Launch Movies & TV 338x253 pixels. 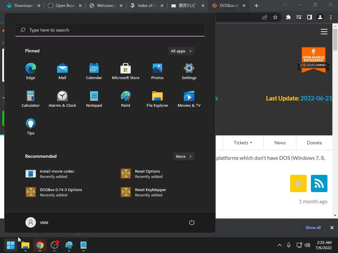(x=189, y=99)
